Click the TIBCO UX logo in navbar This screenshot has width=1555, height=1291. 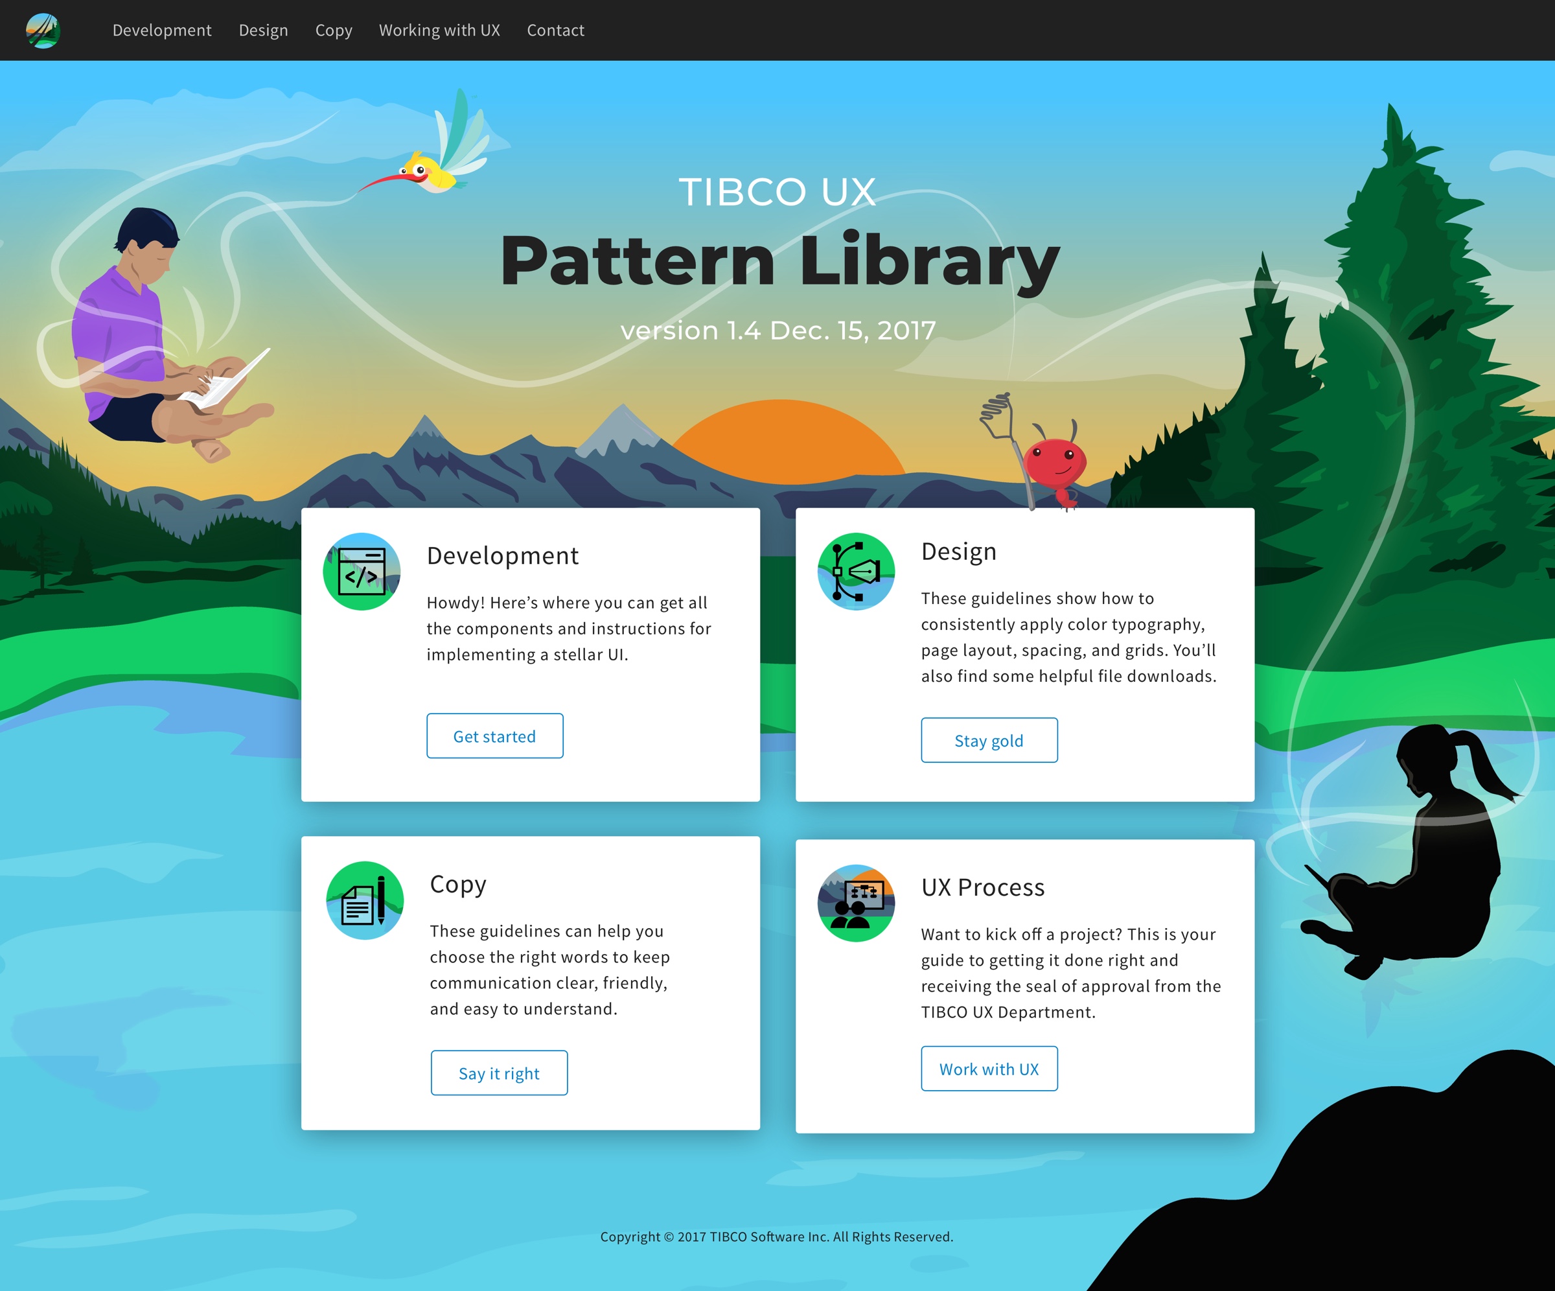point(43,30)
